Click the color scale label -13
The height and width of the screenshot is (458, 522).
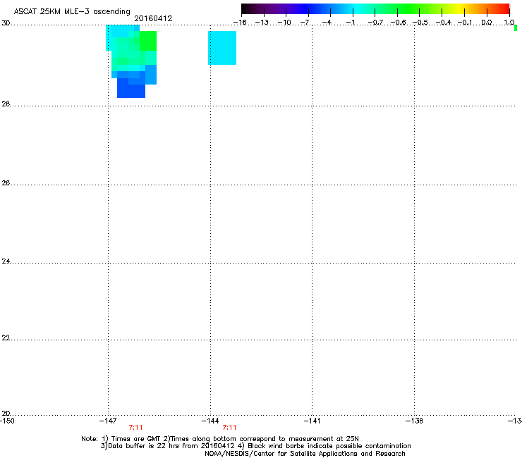(x=262, y=23)
